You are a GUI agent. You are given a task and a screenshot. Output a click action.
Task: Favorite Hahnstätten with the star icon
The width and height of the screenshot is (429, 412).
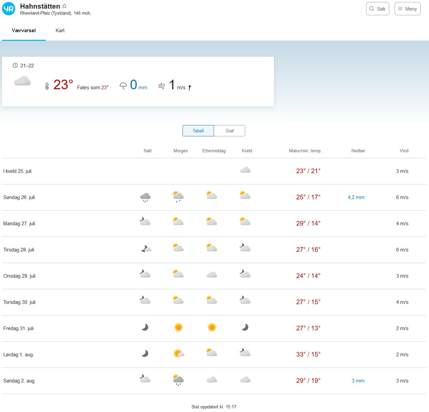(x=64, y=6)
